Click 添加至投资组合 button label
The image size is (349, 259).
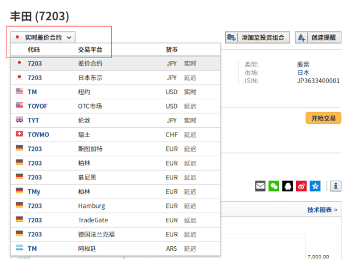click(263, 38)
